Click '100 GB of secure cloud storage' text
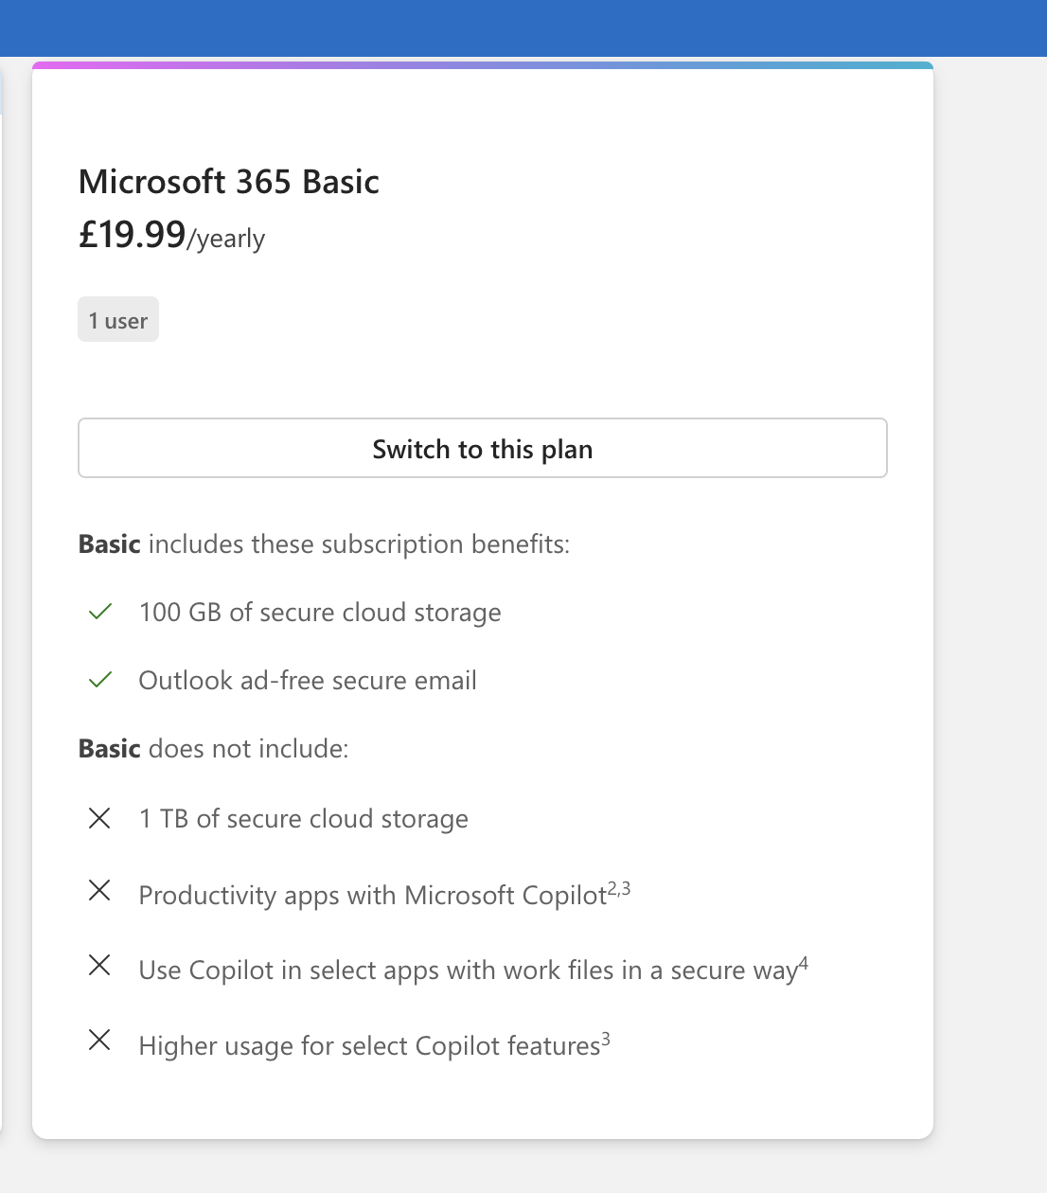This screenshot has width=1047, height=1193. [320, 613]
